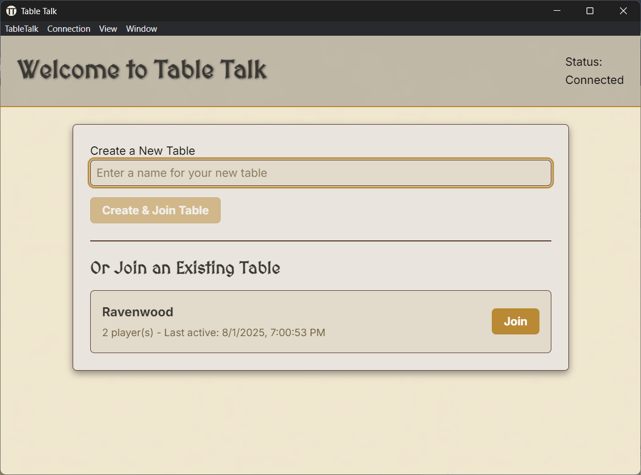
Task: Join the Ravenwood table
Action: click(x=515, y=321)
